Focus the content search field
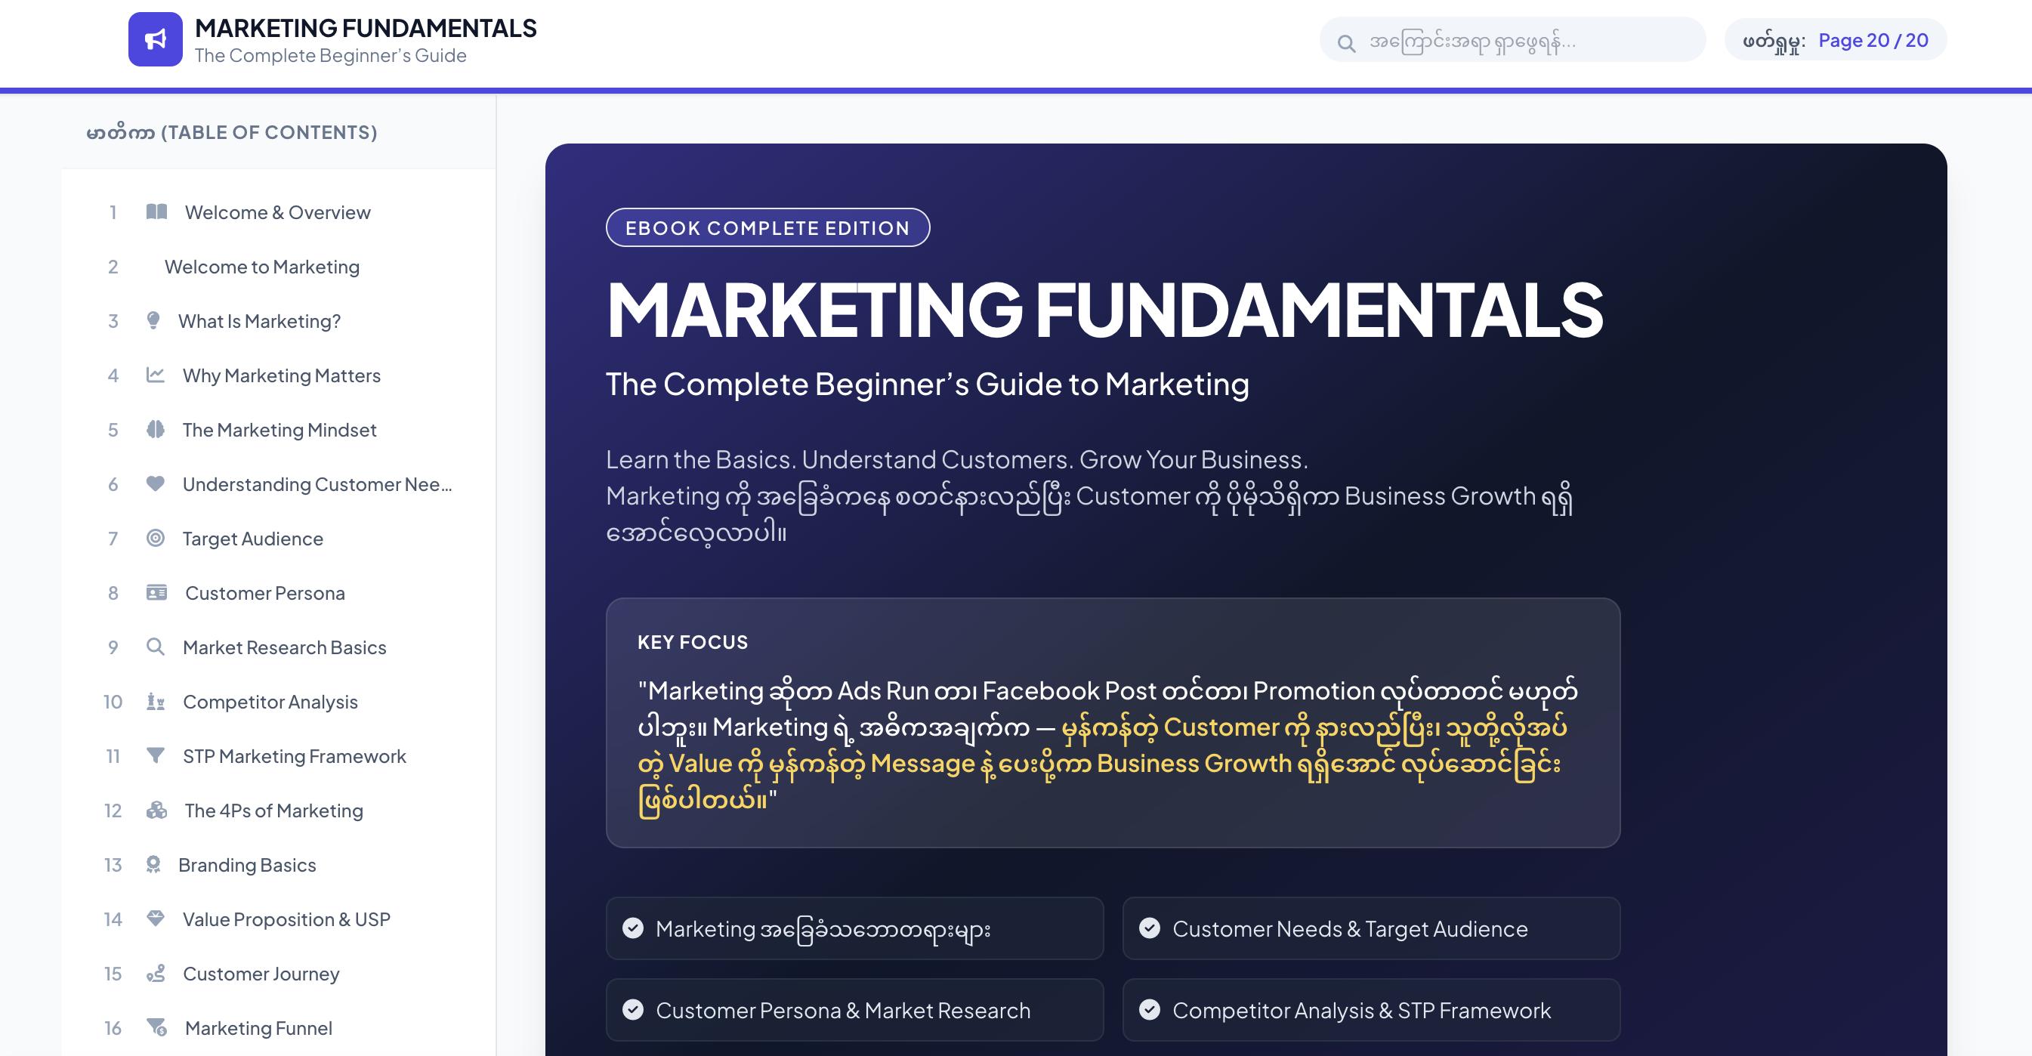This screenshot has width=2032, height=1056. pyautogui.click(x=1512, y=39)
